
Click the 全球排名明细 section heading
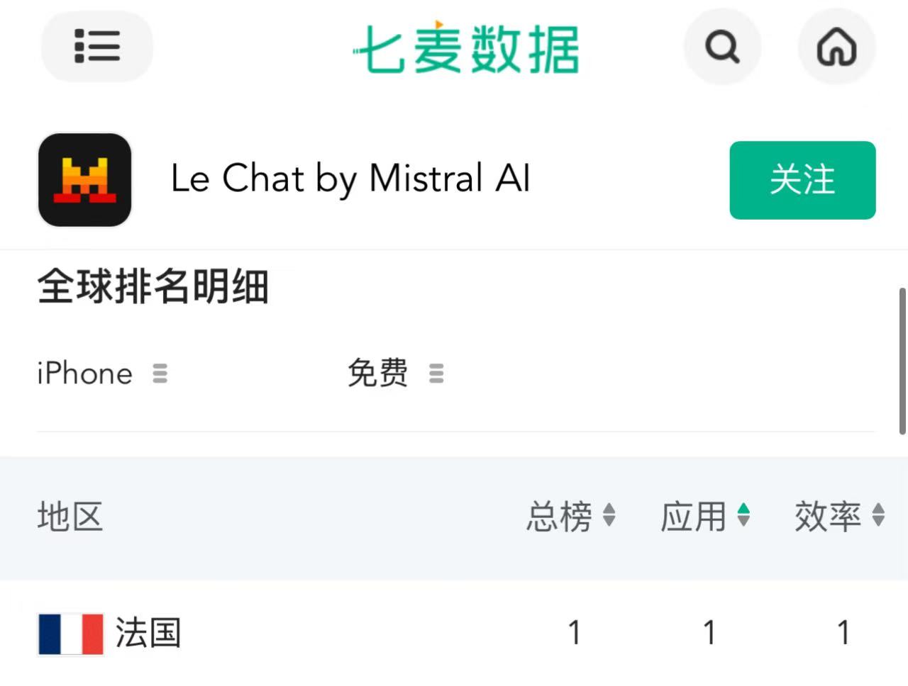[153, 288]
